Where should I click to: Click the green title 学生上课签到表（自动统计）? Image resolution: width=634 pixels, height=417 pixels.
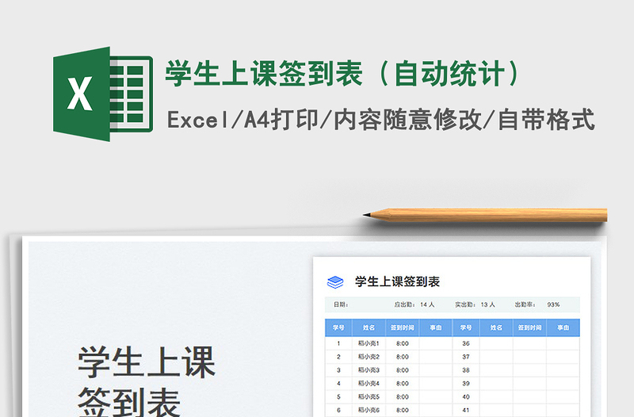click(x=342, y=74)
